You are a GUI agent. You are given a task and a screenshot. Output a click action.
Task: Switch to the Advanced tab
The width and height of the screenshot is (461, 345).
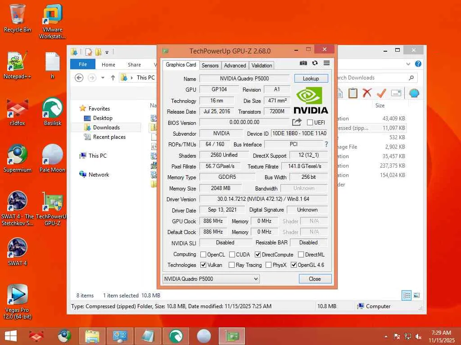[x=235, y=66]
